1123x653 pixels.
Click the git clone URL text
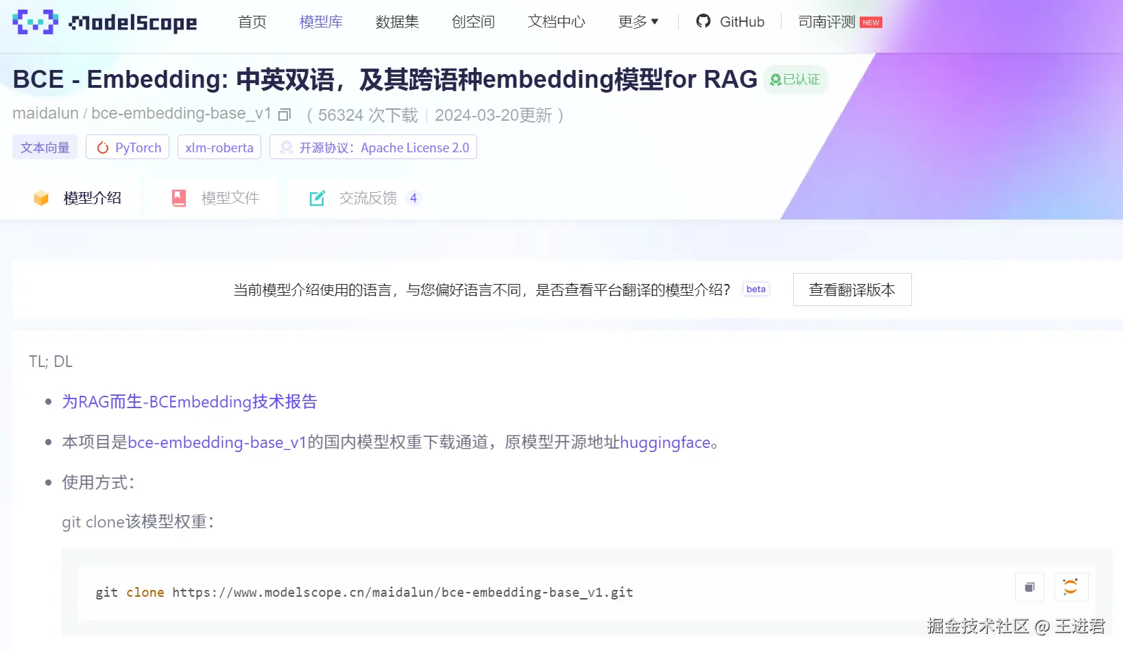click(x=402, y=593)
